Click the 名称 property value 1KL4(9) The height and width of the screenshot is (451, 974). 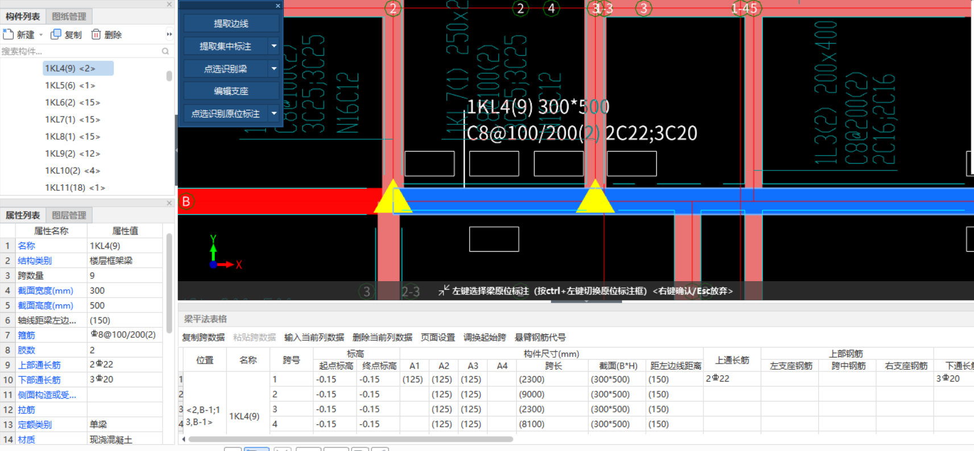125,246
